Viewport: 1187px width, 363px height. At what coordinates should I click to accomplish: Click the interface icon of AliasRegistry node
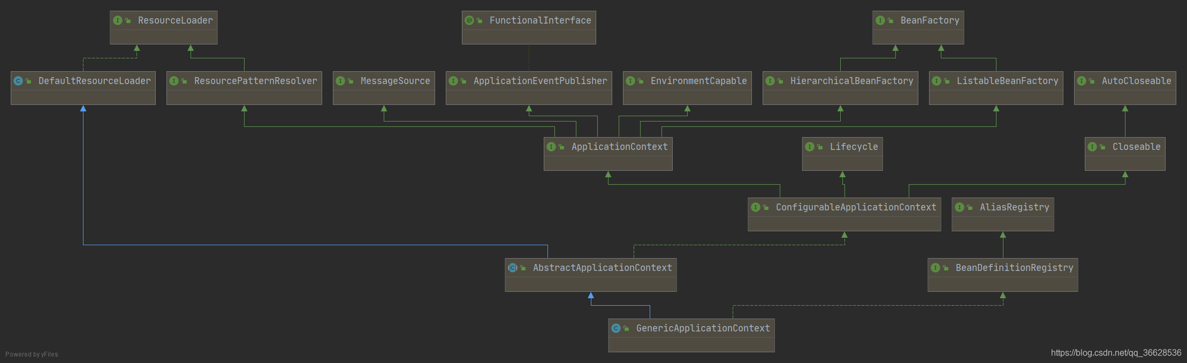pos(960,207)
